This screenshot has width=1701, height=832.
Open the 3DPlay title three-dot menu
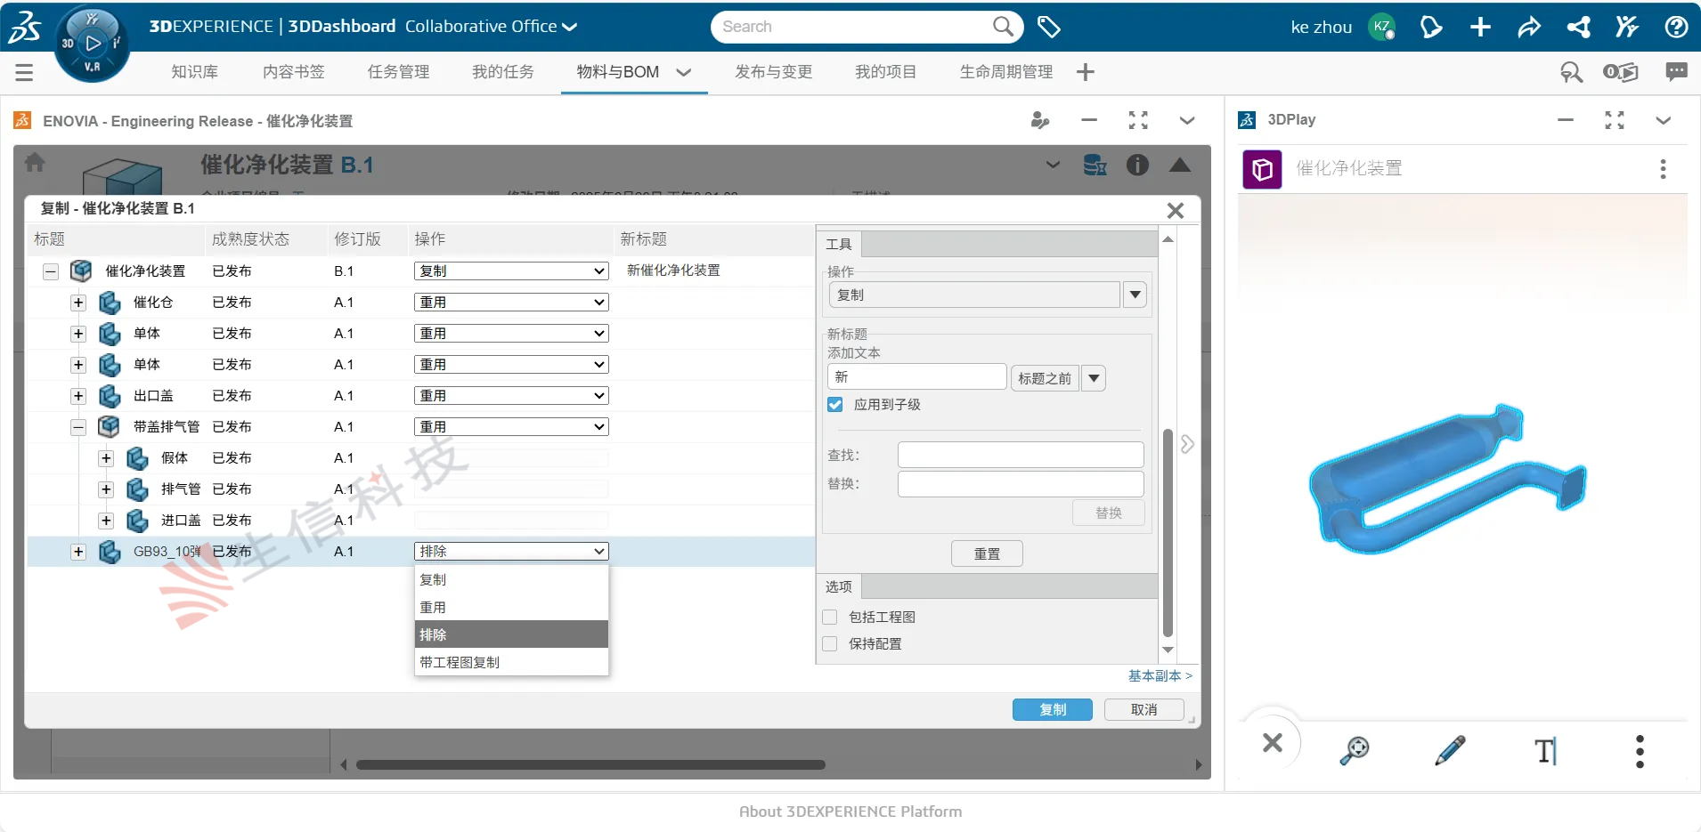point(1663,169)
